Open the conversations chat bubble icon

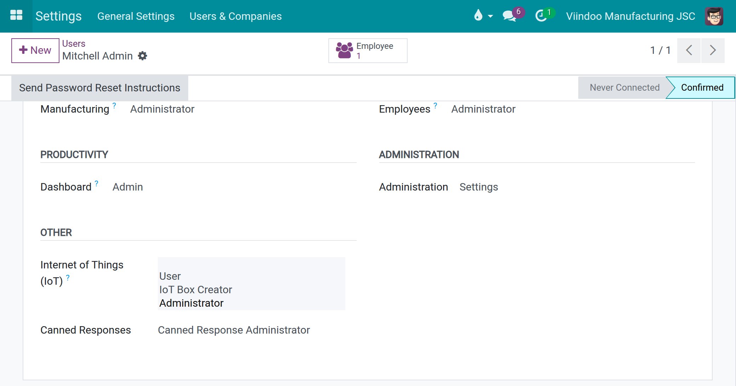coord(510,16)
